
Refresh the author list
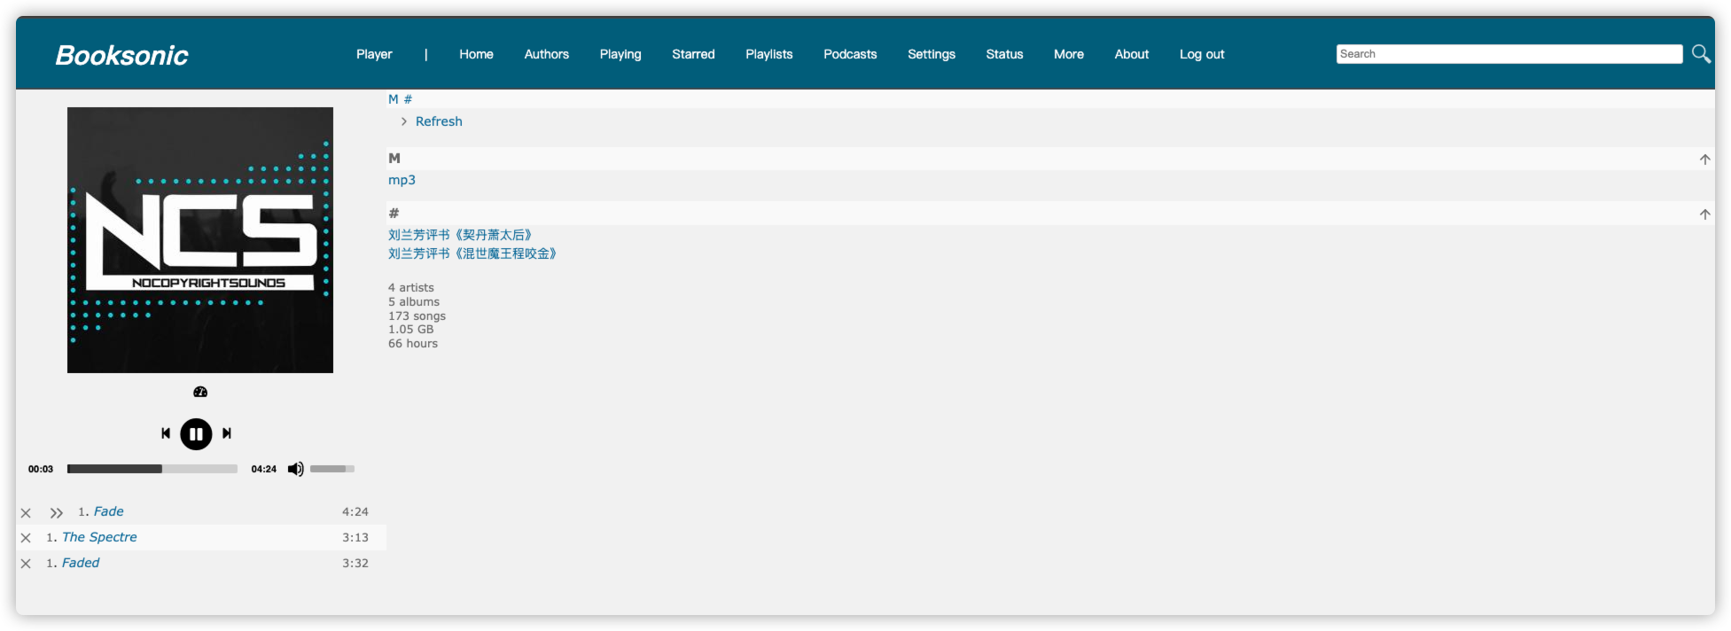439,121
